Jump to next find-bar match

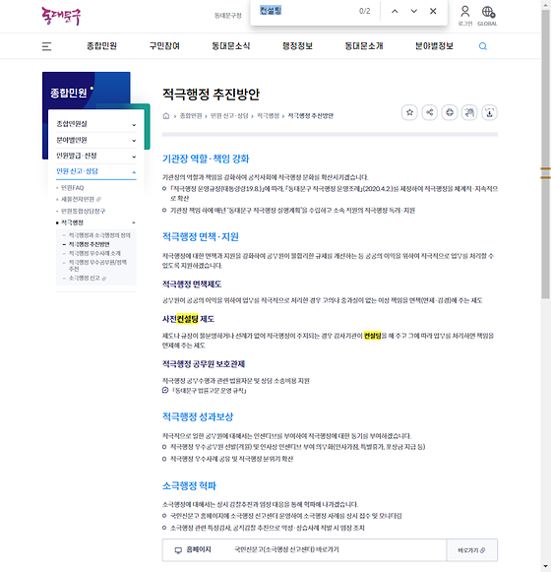point(414,11)
